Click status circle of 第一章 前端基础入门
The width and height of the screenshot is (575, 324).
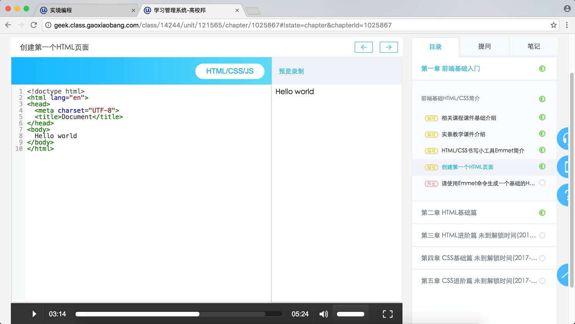click(542, 69)
